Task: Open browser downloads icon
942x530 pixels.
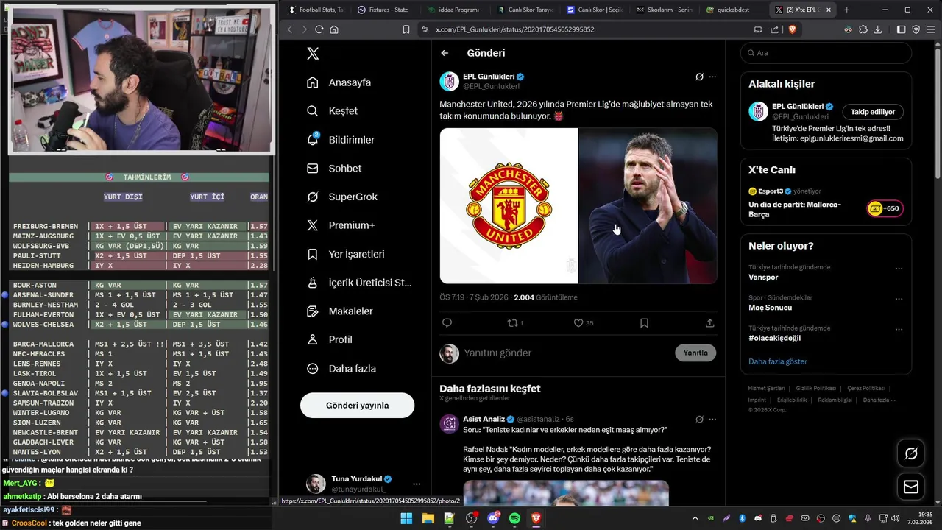Action: 878,29
